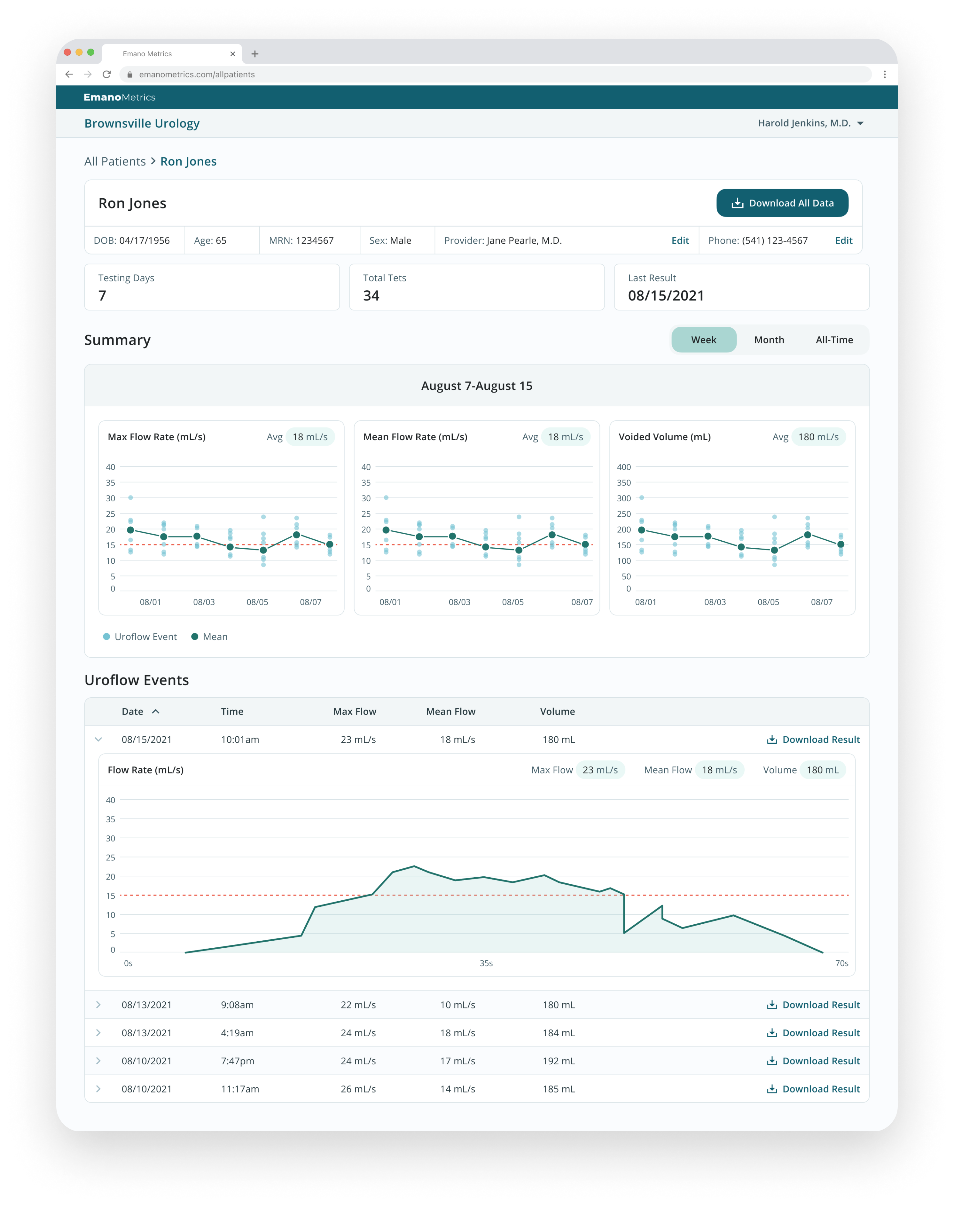
Task: Close the Emano Metrics tab
Action: pyautogui.click(x=232, y=54)
